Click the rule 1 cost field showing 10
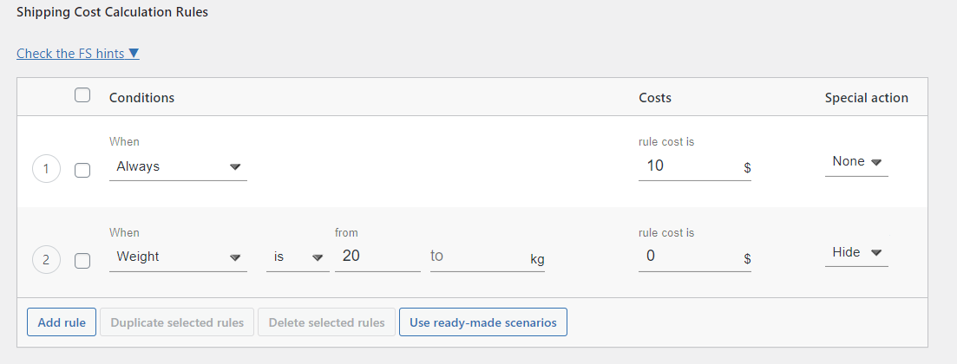 pyautogui.click(x=695, y=166)
